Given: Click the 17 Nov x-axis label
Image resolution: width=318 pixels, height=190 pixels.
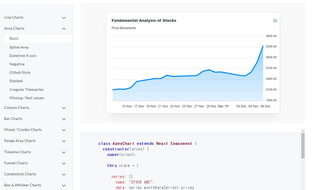Looking at the screenshot, I should (x=139, y=106).
